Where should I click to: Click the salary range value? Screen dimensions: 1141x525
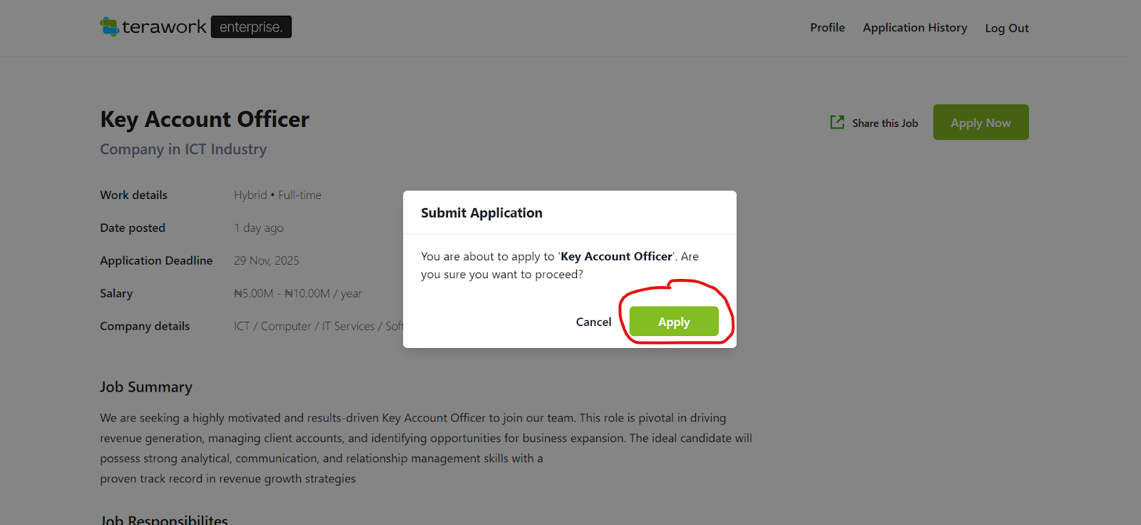[x=297, y=293]
